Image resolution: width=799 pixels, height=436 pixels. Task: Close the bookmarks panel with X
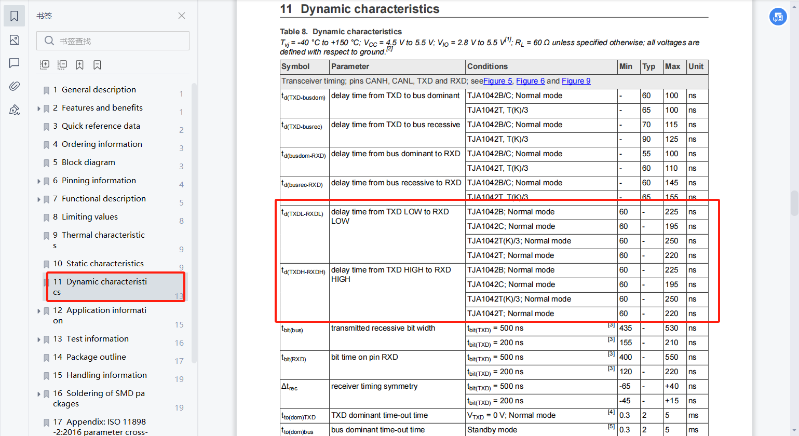point(182,16)
